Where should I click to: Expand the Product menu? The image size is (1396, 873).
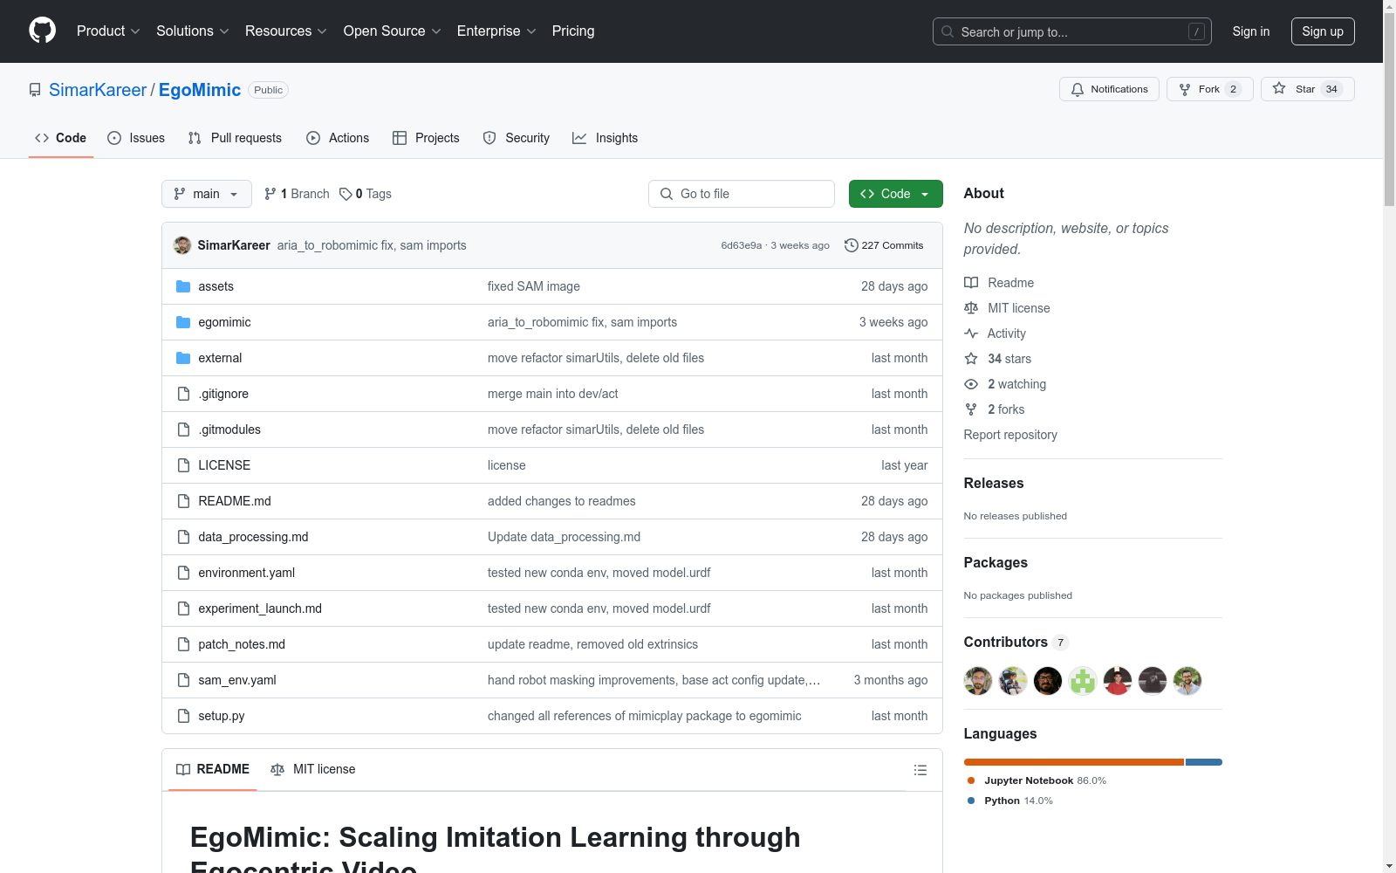click(x=108, y=31)
